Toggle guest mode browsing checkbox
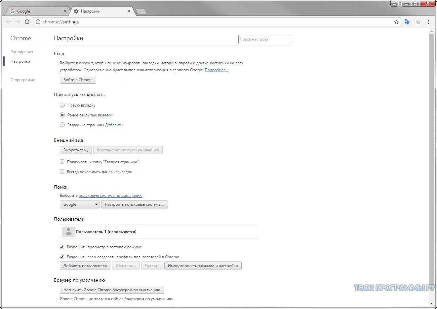The width and height of the screenshot is (437, 309). click(62, 247)
